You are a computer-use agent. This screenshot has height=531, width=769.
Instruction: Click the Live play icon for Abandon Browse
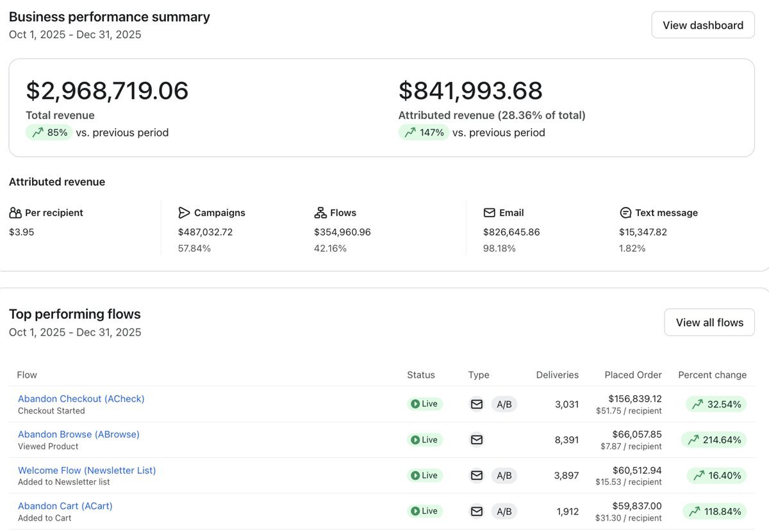point(415,440)
